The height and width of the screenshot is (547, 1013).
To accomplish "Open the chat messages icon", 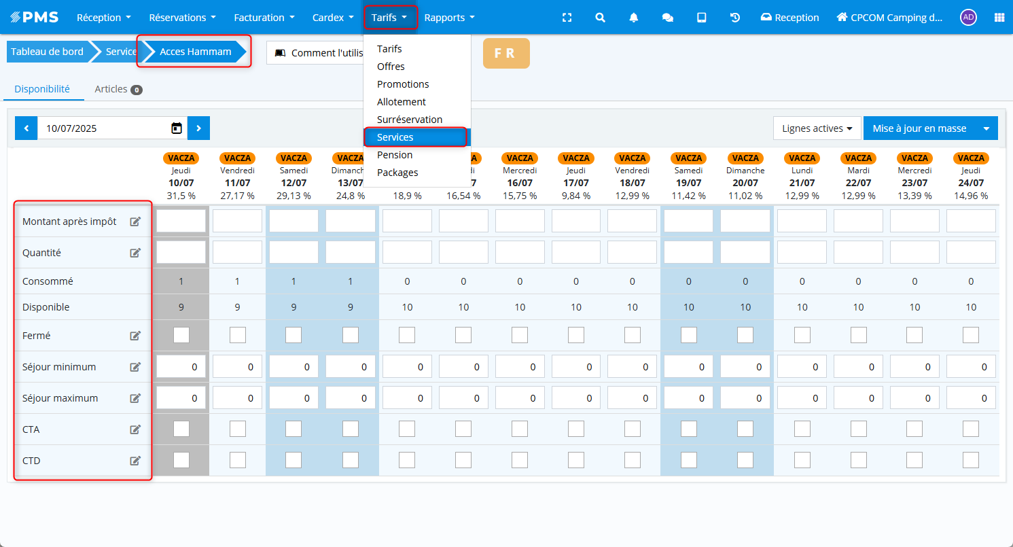I will [667, 18].
